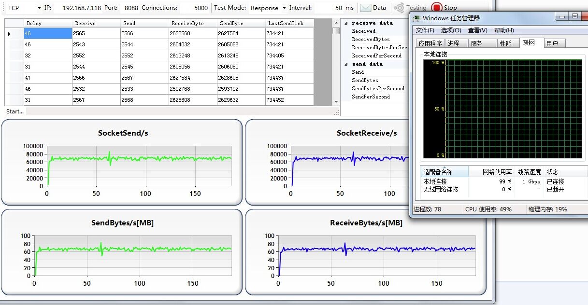Click the Data envelope icon
The height and width of the screenshot is (305, 588).
click(366, 8)
